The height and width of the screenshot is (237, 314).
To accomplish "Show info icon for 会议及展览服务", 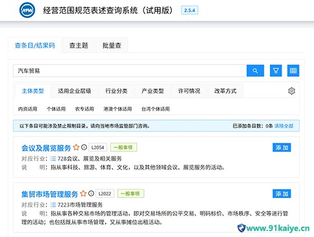I will [x=84, y=147].
